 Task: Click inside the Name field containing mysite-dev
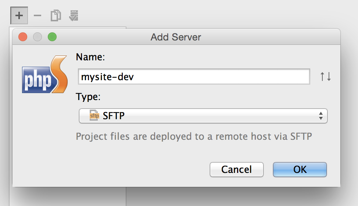(x=194, y=77)
